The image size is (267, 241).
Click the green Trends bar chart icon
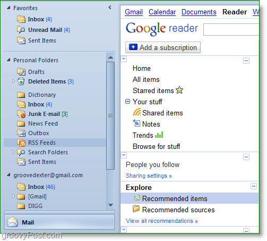(x=159, y=135)
